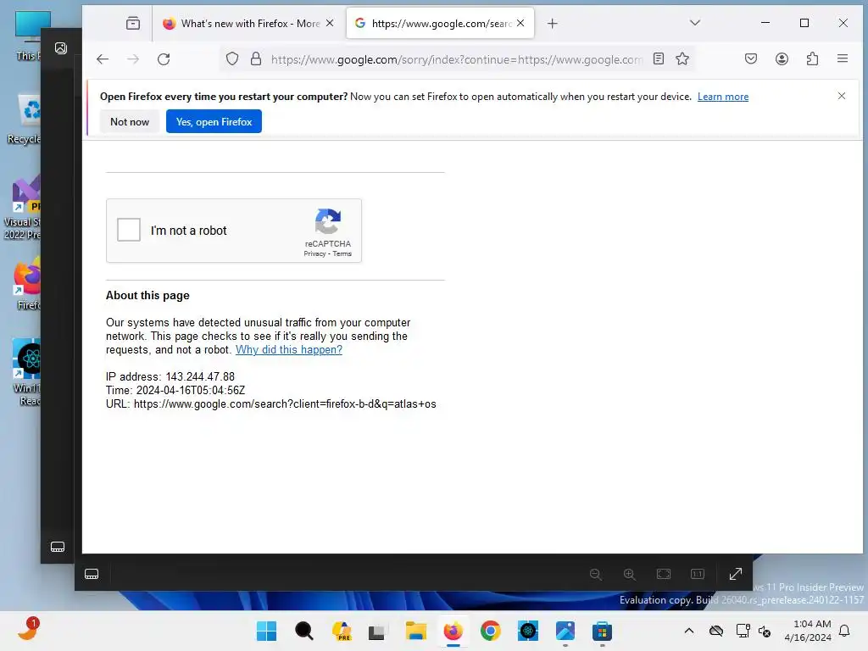The image size is (868, 651).
Task: Show hidden system tray icons
Action: (x=688, y=631)
